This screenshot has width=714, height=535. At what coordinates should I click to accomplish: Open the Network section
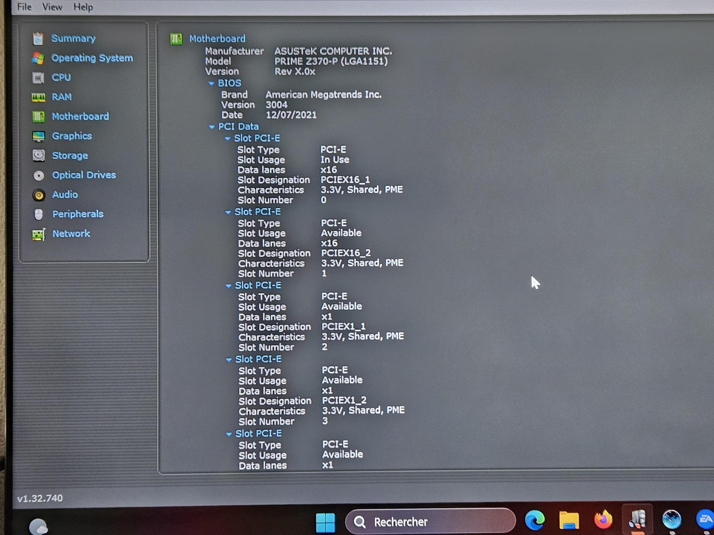click(x=71, y=234)
